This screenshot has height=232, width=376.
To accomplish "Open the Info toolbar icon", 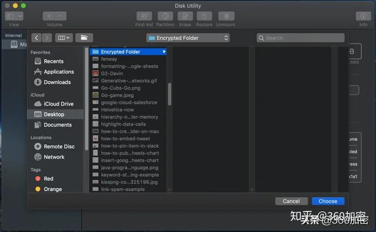I will coord(363,16).
